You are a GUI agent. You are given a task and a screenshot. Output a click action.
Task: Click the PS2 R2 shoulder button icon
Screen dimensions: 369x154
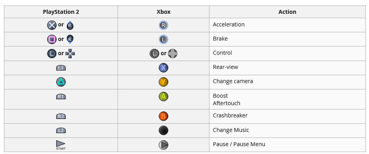[61, 116]
